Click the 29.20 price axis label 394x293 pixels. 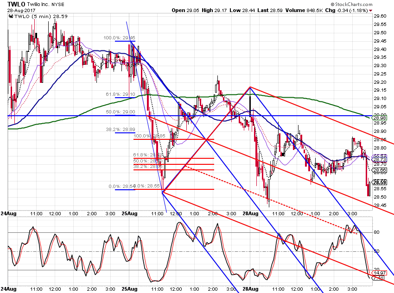click(380, 82)
